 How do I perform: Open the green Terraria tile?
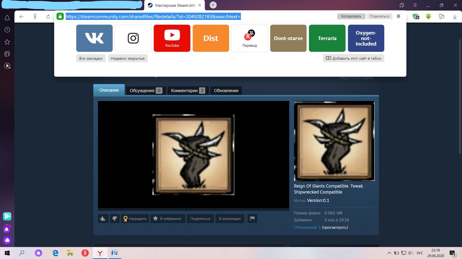click(327, 38)
